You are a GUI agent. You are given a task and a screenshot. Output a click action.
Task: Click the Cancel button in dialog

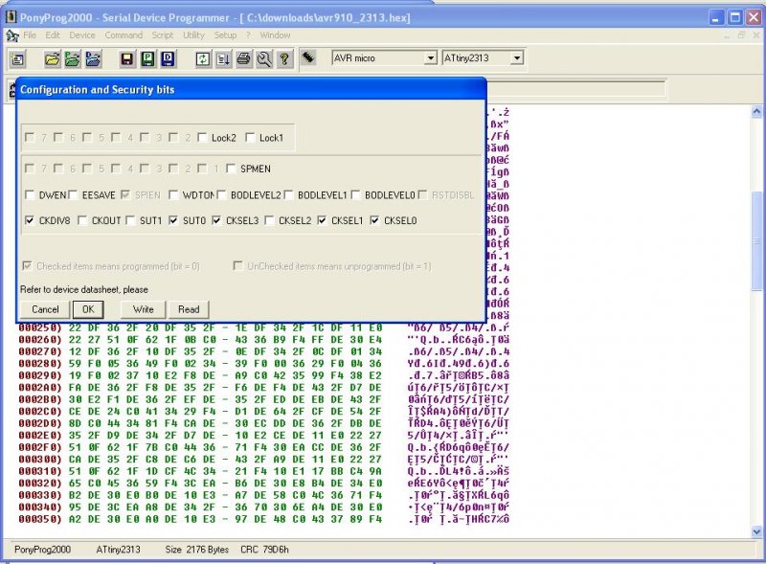point(45,309)
